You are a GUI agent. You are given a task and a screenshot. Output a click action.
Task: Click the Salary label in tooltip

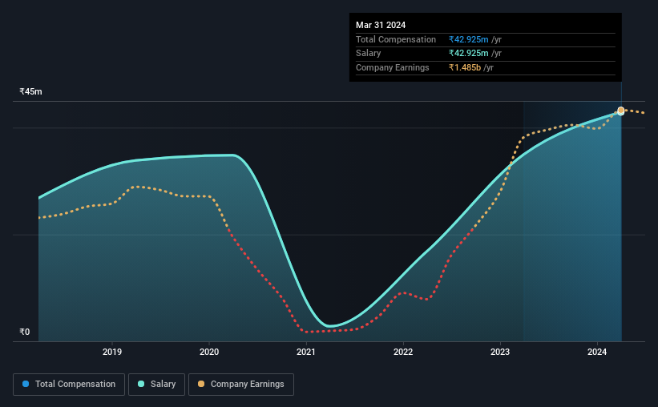369,54
